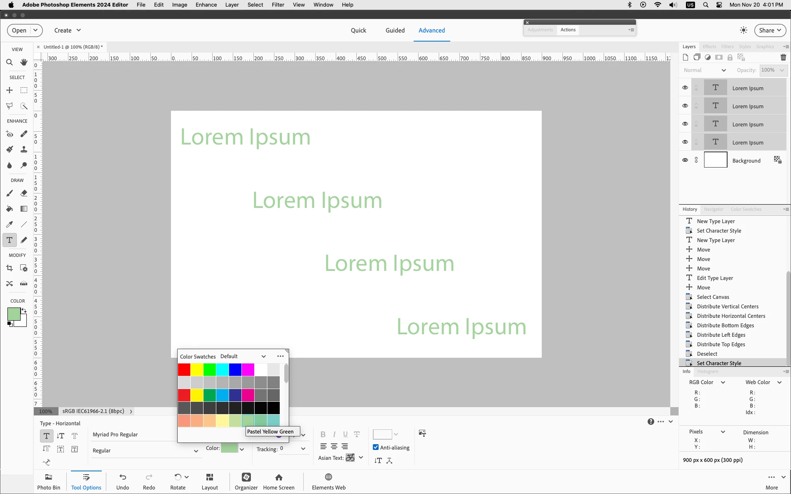Pick the red swatch in Color Swatches
This screenshot has width=791, height=494.
coord(184,370)
